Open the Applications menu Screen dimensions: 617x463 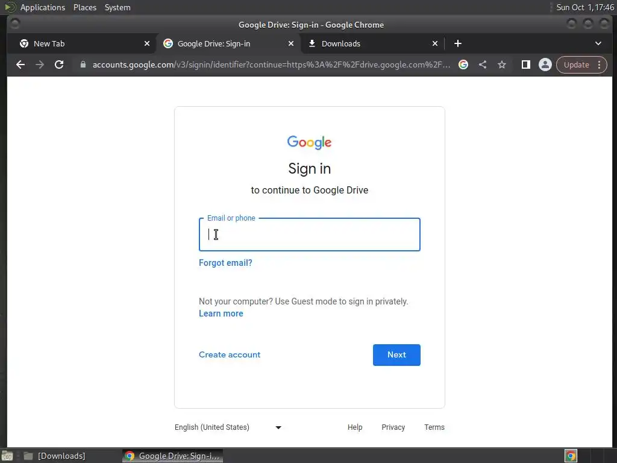(x=43, y=7)
